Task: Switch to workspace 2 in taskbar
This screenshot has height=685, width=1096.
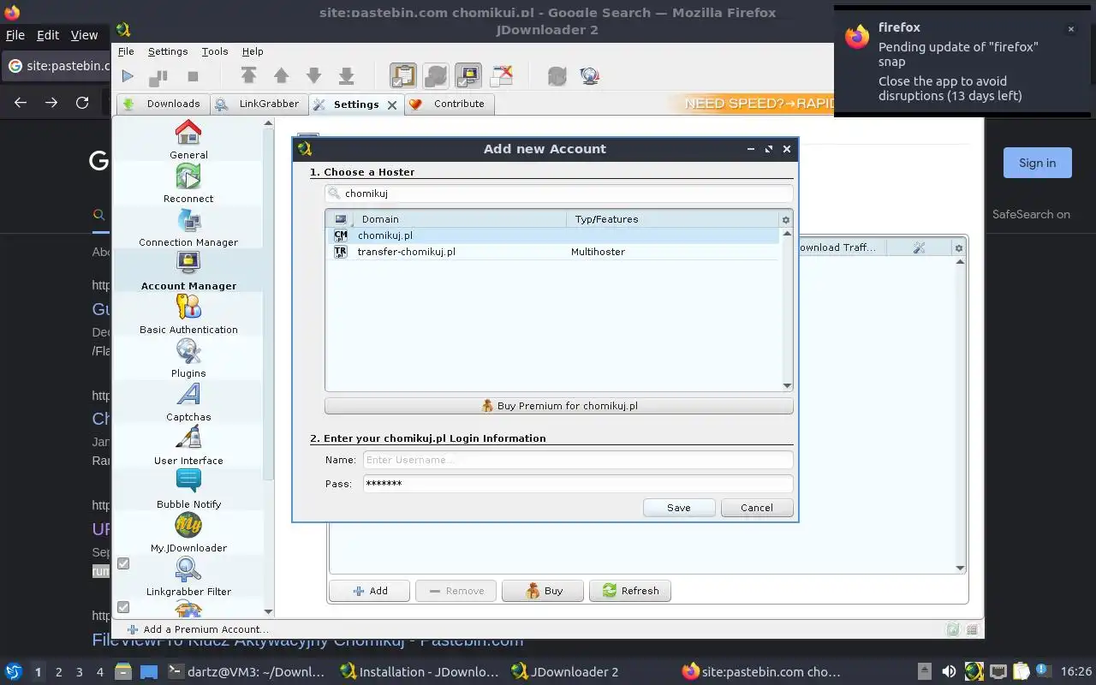Action: [x=58, y=672]
